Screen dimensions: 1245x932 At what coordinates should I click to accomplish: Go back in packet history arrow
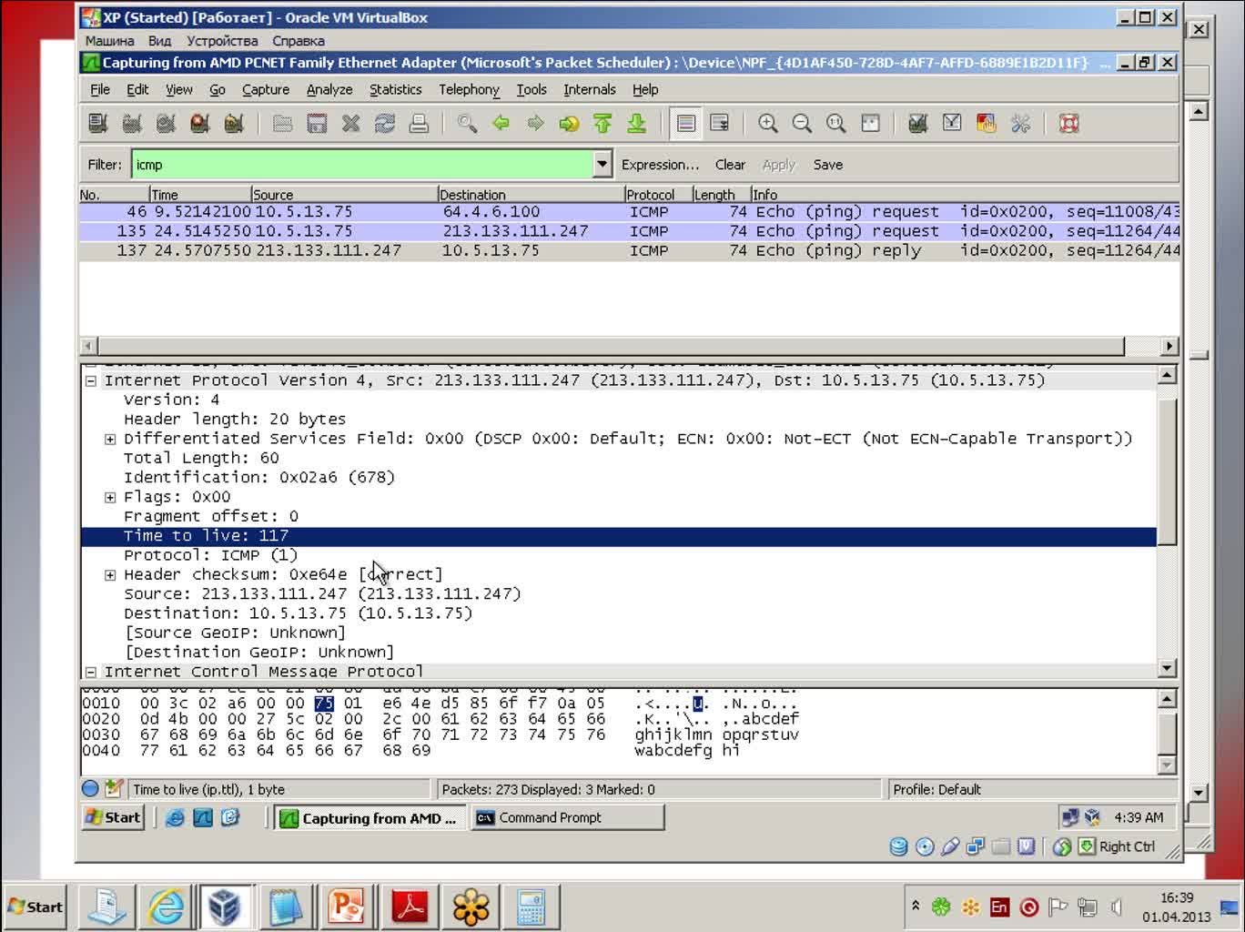(x=501, y=124)
